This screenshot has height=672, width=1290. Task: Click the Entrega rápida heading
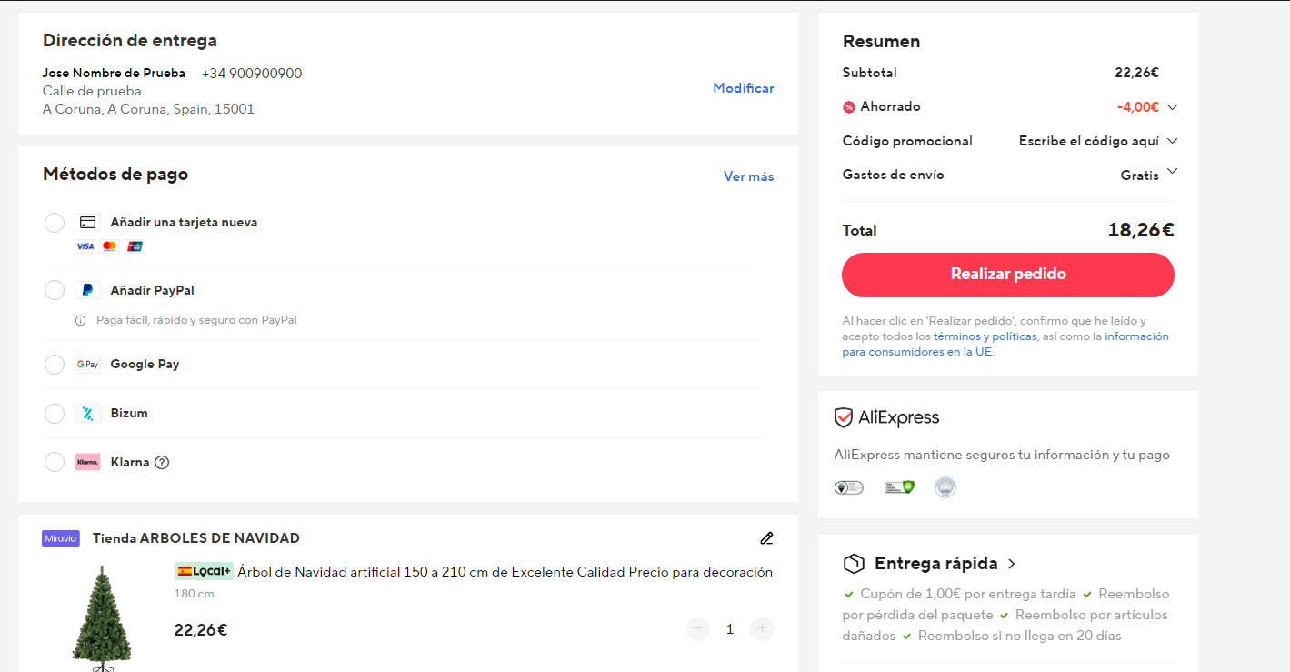[x=936, y=564]
